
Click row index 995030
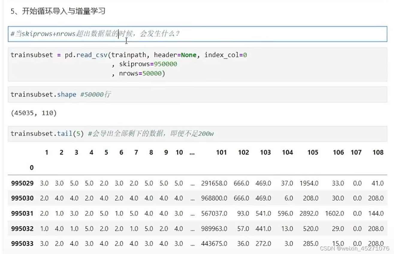22,198
